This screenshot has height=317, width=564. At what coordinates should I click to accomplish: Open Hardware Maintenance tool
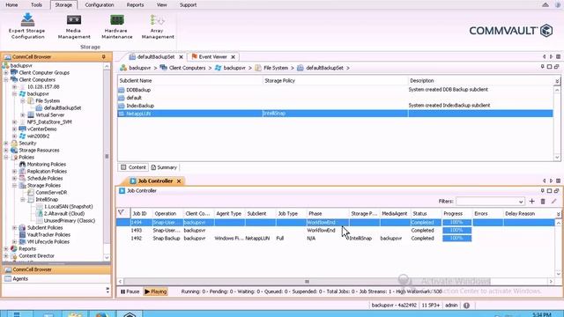117,26
